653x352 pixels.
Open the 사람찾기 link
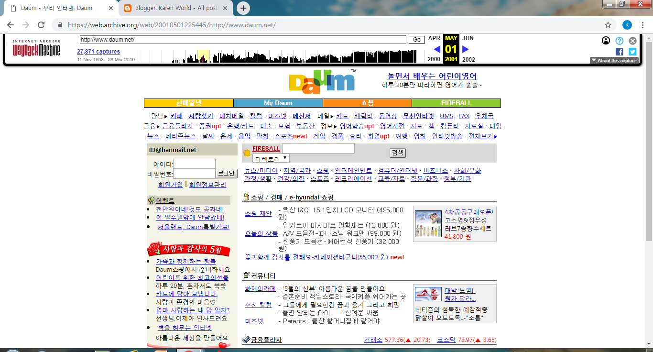(x=201, y=116)
